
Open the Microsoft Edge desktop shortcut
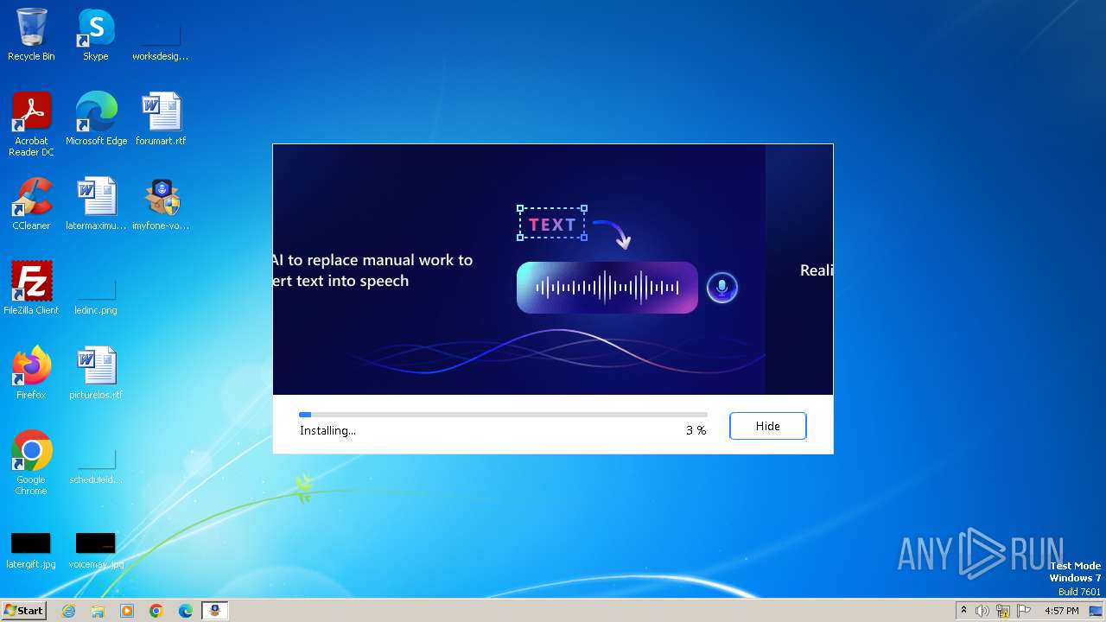[96, 119]
